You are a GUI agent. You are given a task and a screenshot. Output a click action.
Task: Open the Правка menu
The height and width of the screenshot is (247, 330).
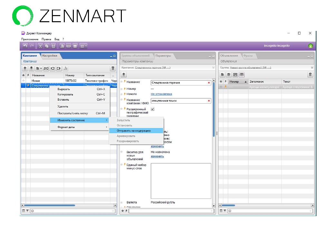pos(46,39)
